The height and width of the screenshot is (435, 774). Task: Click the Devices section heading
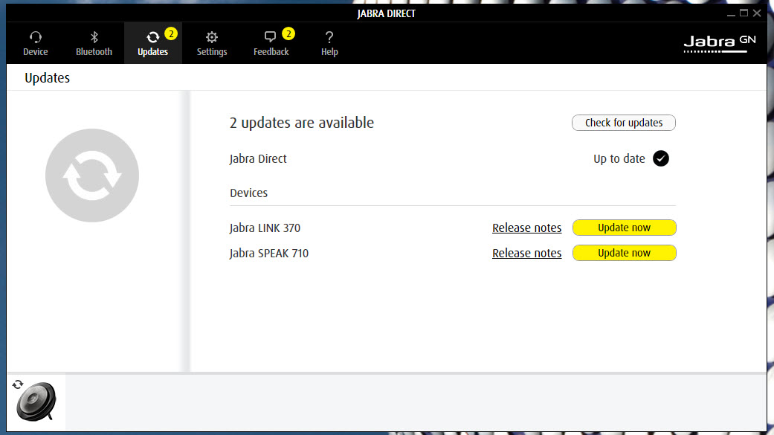(x=249, y=193)
